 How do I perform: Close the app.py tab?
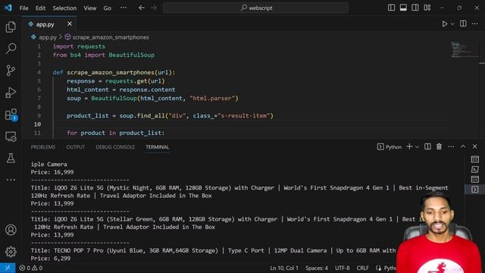70,24
